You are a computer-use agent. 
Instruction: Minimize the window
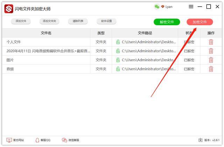coord(200,7)
